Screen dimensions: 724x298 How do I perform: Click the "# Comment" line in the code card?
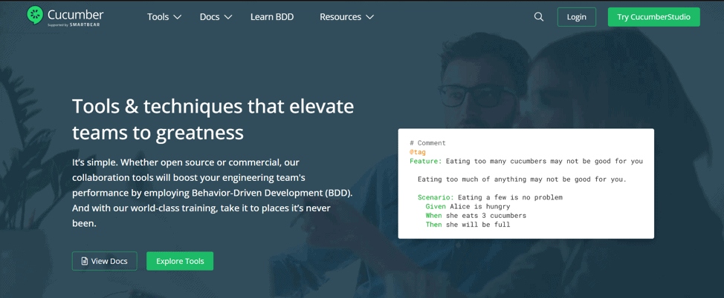tap(427, 143)
